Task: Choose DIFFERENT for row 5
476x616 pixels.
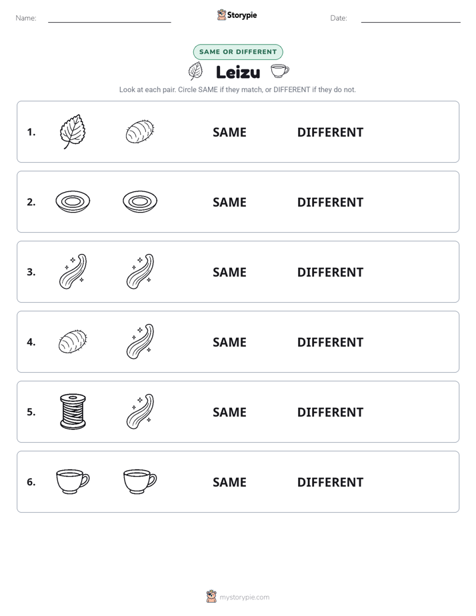Action: click(330, 412)
